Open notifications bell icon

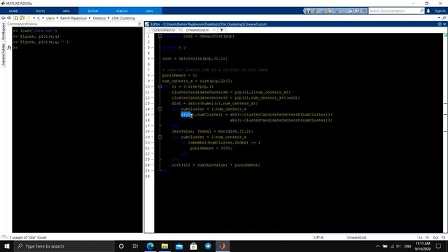(x=428, y=11)
